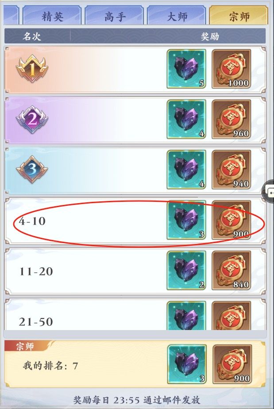Tap the crystal reward in the 11-20 row

point(186,270)
